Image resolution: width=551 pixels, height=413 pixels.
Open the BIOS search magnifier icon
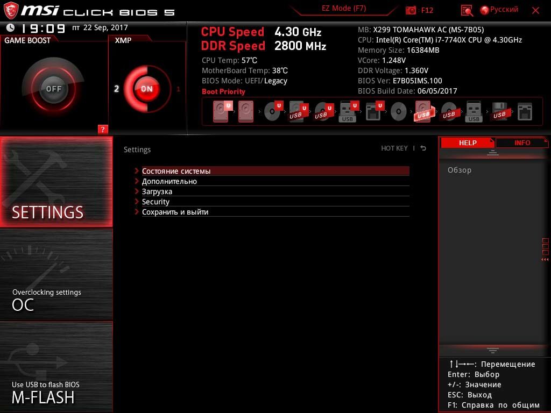[467, 11]
